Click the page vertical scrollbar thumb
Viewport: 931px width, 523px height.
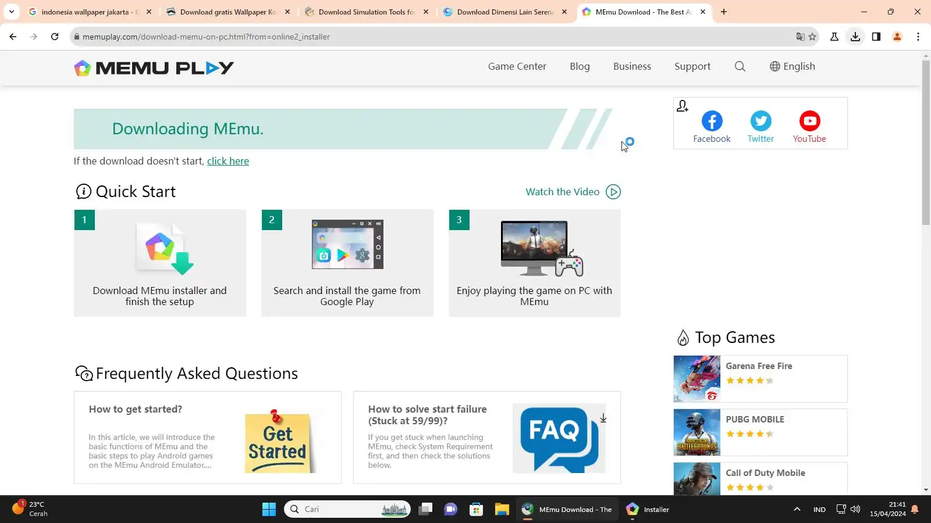point(926,142)
